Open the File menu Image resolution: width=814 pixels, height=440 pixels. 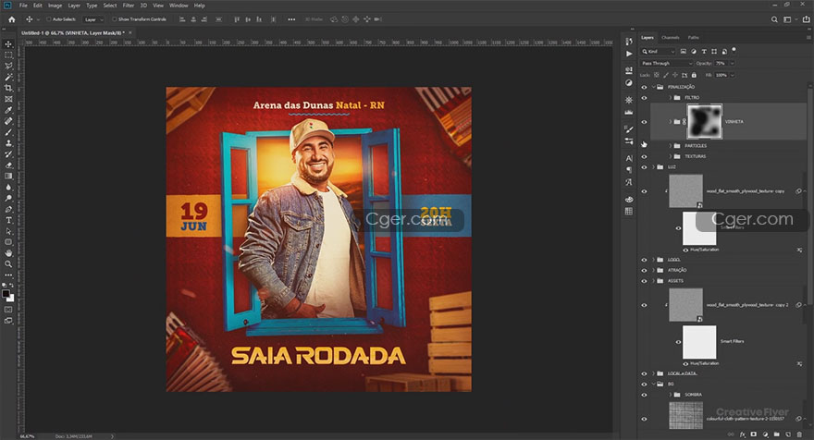click(23, 6)
